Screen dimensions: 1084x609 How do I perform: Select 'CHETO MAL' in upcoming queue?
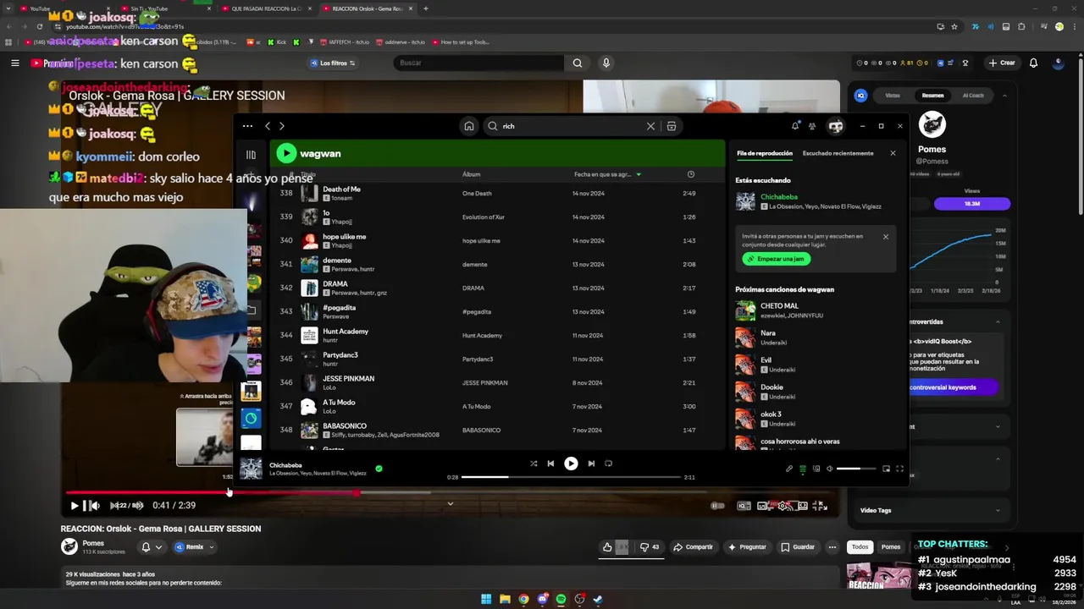pos(815,310)
